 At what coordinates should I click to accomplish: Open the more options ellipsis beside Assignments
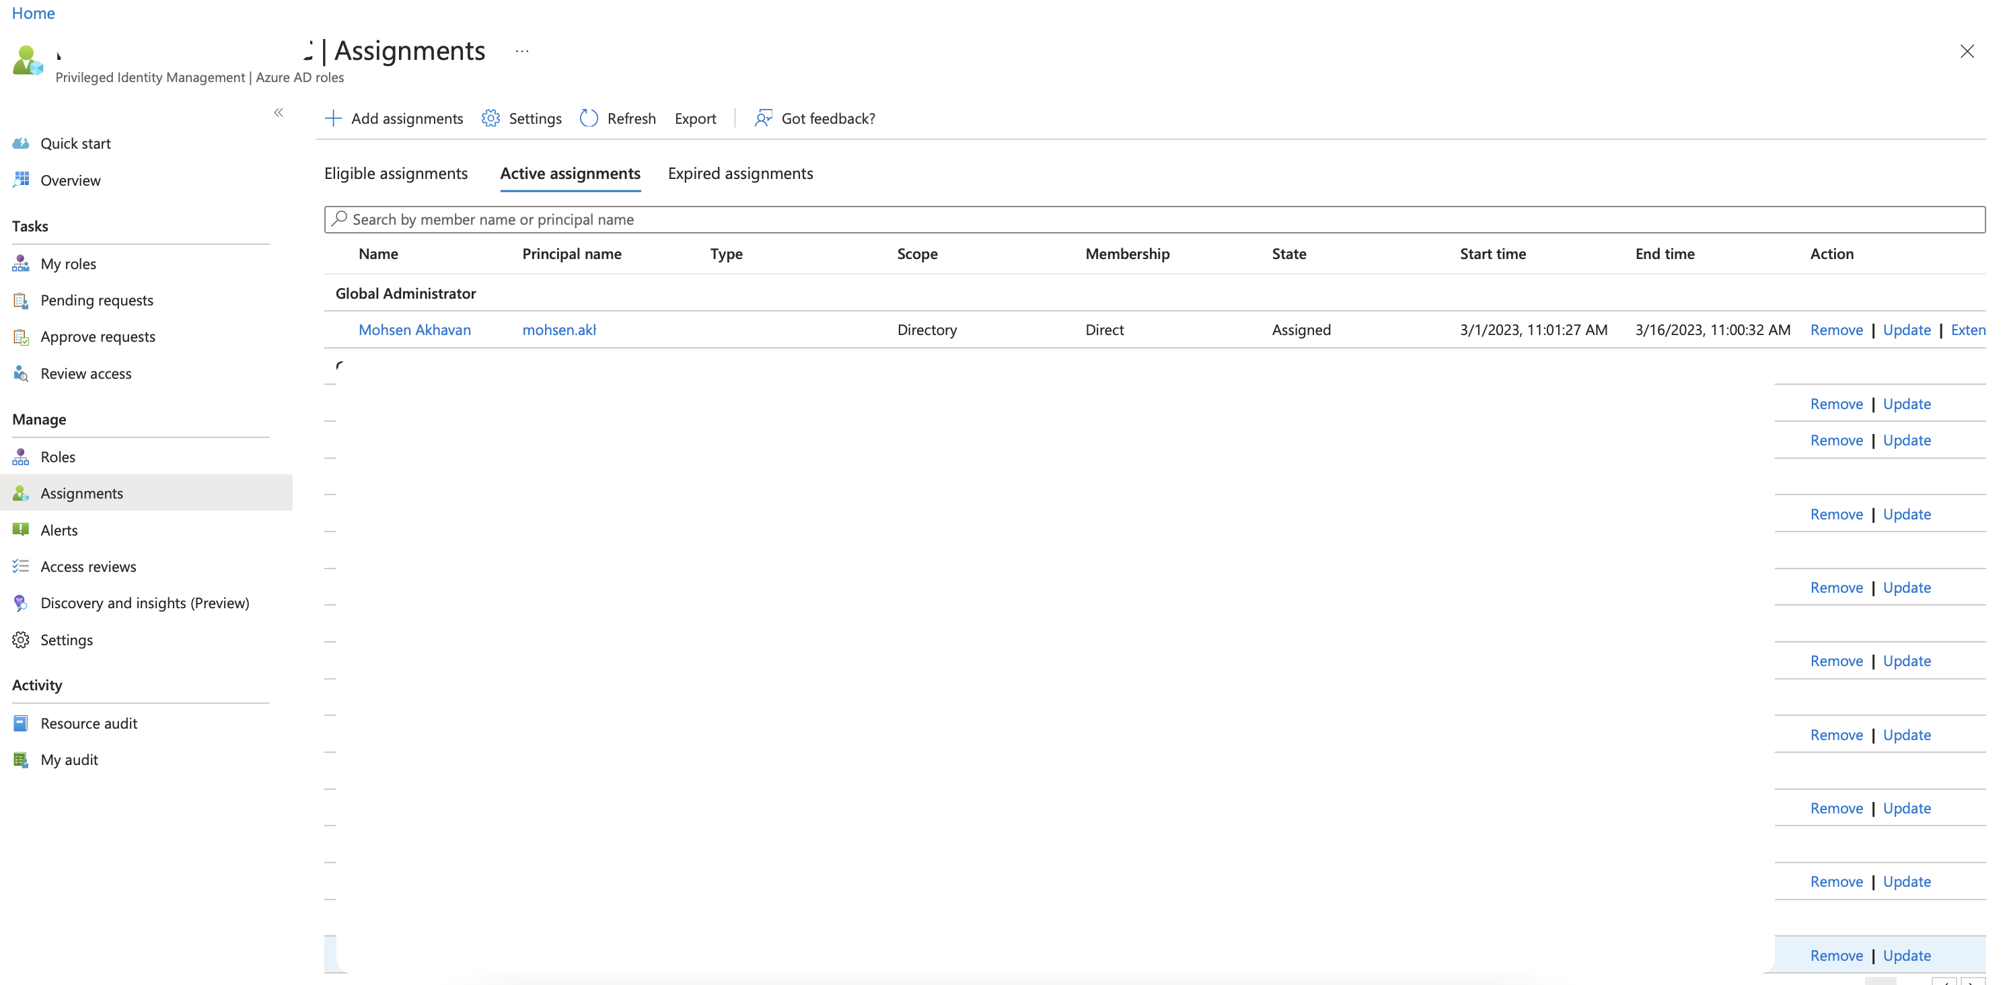522,51
